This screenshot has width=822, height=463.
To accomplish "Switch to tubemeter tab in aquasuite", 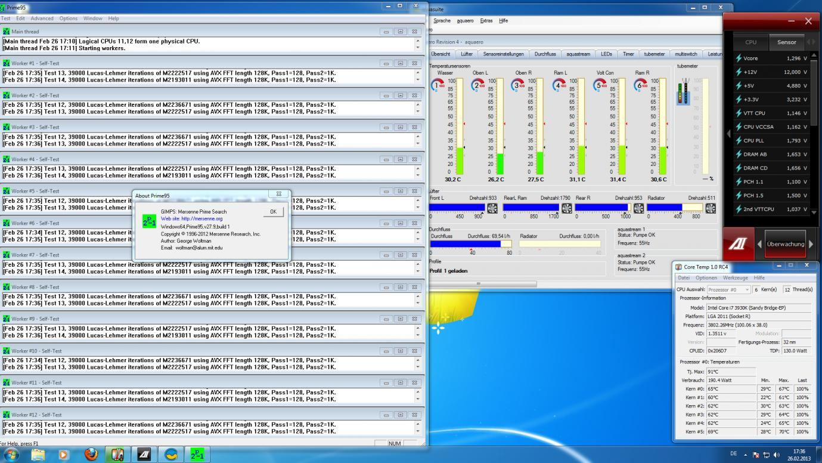I will coord(654,54).
